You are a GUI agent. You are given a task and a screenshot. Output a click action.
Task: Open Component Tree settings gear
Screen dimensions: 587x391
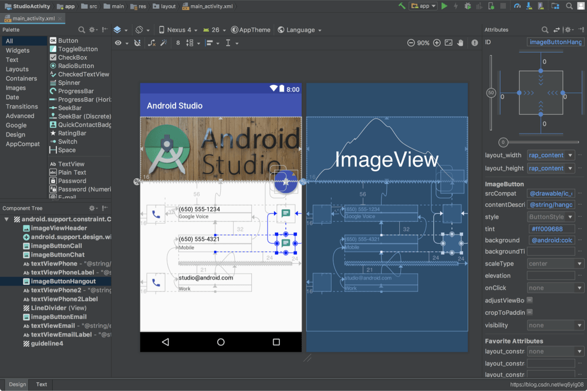point(92,208)
